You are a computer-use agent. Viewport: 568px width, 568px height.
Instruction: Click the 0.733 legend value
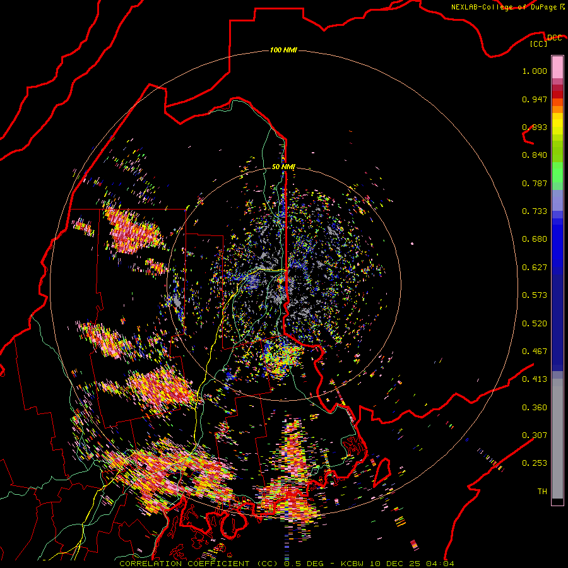535,211
